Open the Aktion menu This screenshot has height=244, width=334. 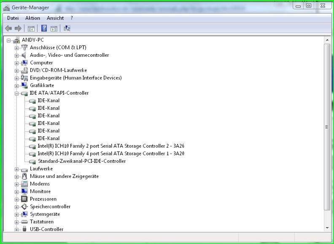[x=32, y=18]
